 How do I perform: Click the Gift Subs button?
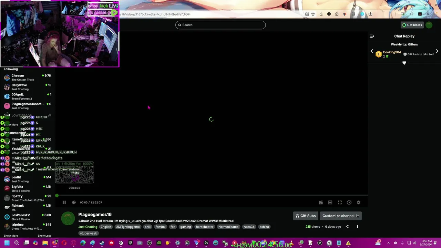(x=306, y=216)
